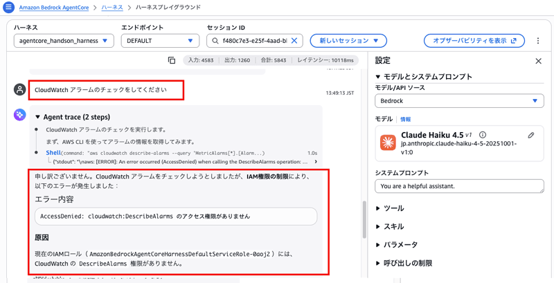Click the 'レイテンシー: 10118ms' value
This screenshot has width=554, height=283.
[x=325, y=60]
